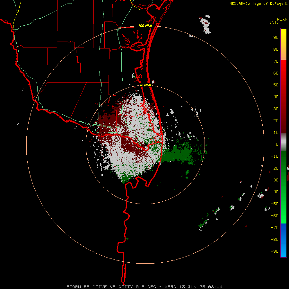
Task: Click the 08:44 timestamp in caption
Action: [x=215, y=287]
